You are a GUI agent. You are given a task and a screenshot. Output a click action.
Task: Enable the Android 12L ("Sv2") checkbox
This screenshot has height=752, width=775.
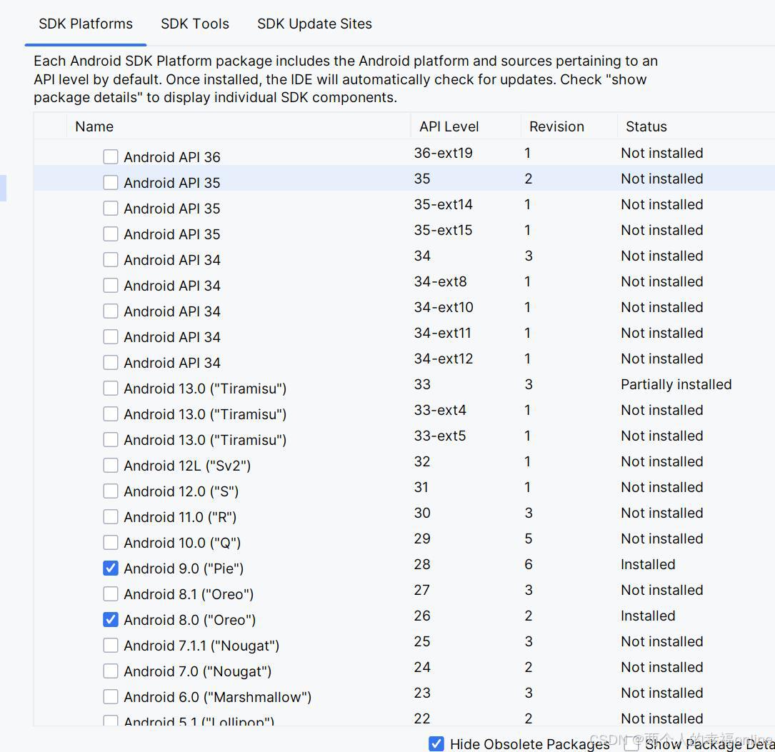pyautogui.click(x=111, y=465)
